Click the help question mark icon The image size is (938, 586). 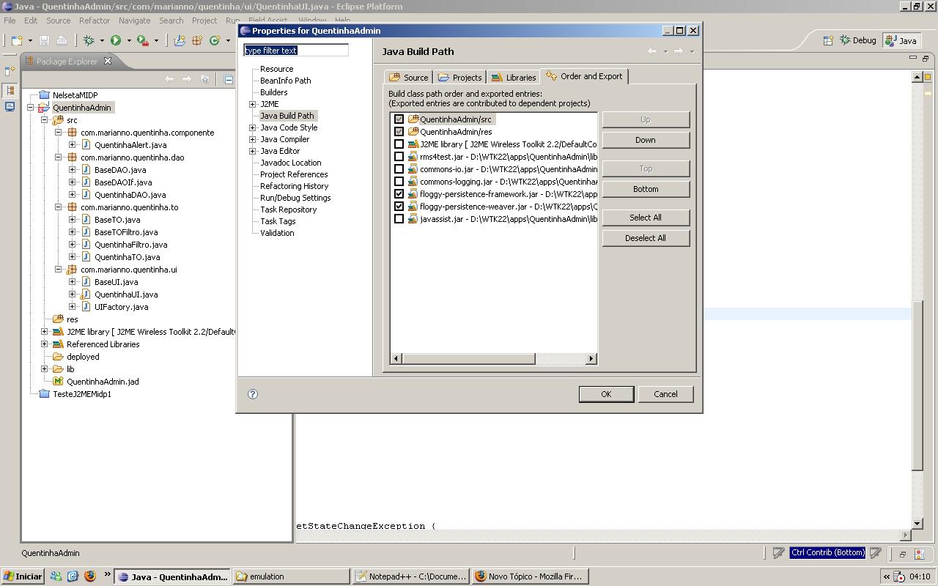253,394
